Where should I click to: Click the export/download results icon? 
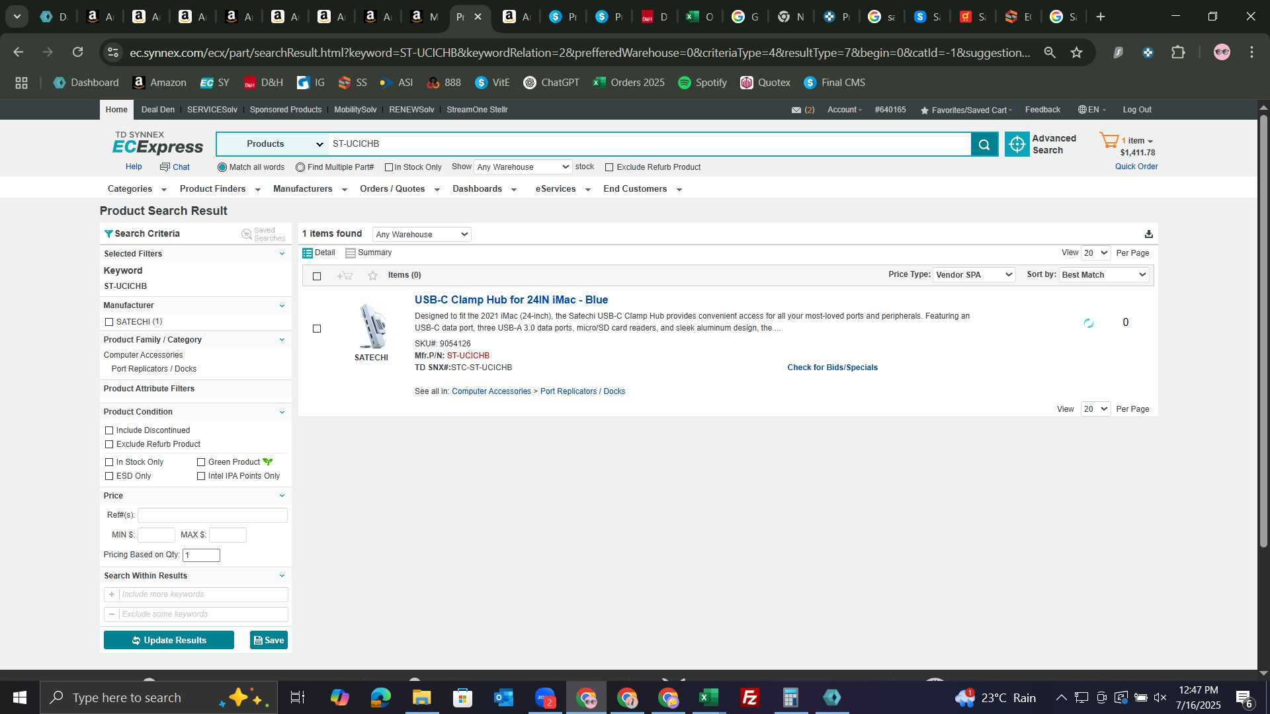[x=1149, y=234]
